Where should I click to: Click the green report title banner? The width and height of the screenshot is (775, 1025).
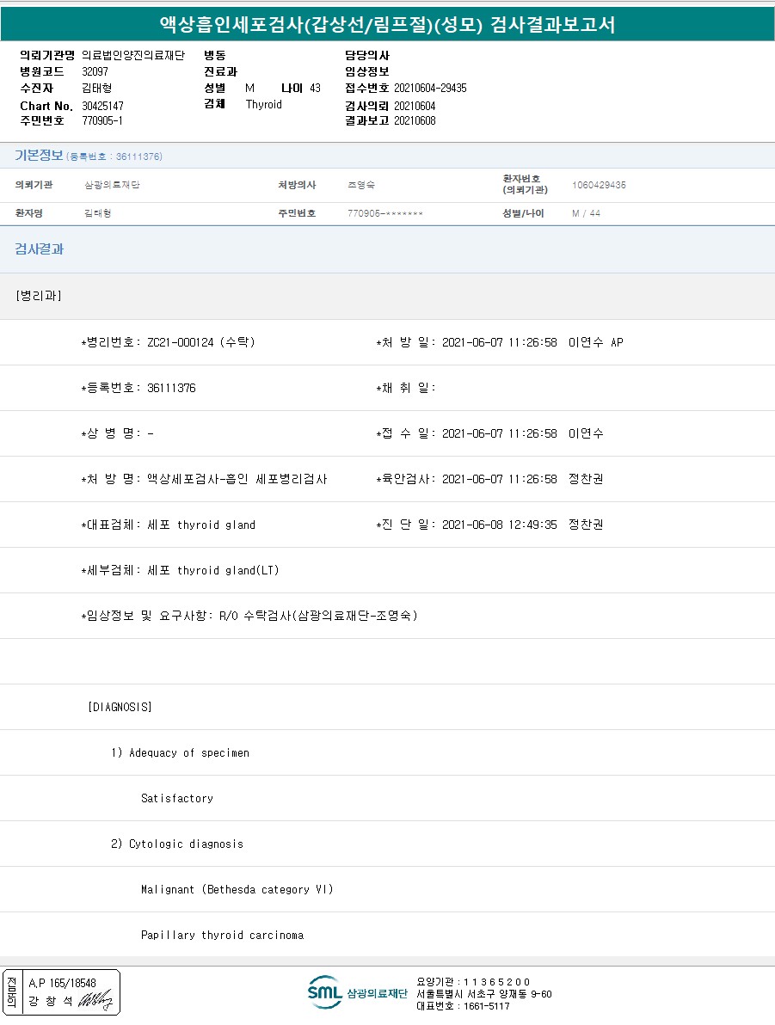[387, 24]
